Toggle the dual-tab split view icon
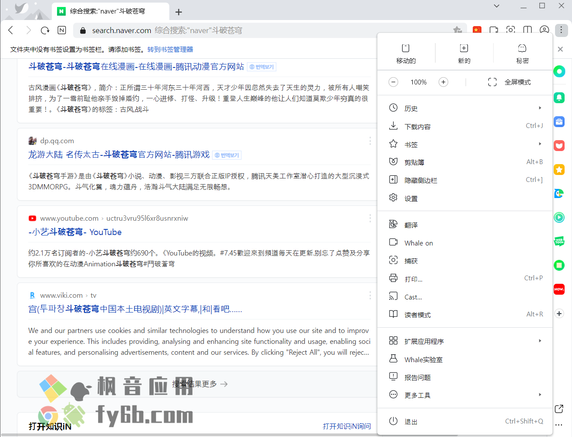 [x=528, y=30]
